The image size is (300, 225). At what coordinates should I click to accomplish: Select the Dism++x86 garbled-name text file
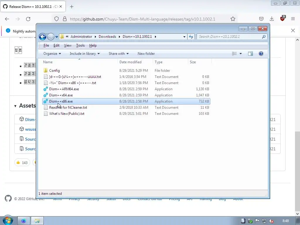(126, 83)
